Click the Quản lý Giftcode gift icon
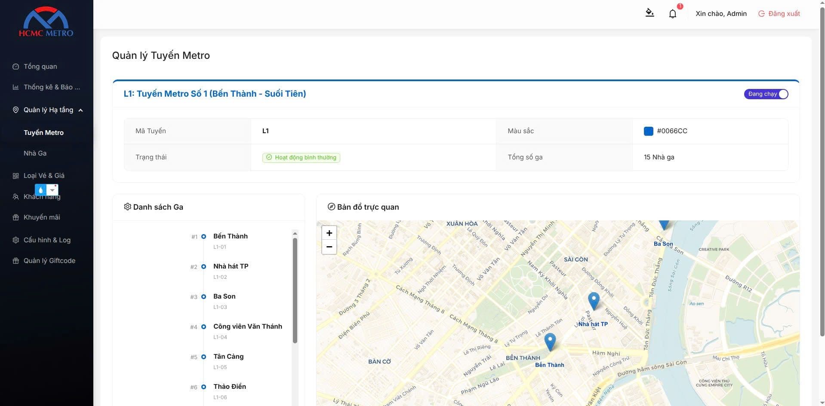The image size is (825, 406). 16,261
